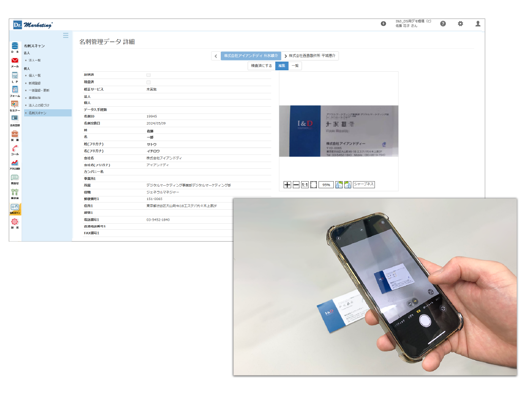Reset card image to 1:1 scale

[305, 185]
